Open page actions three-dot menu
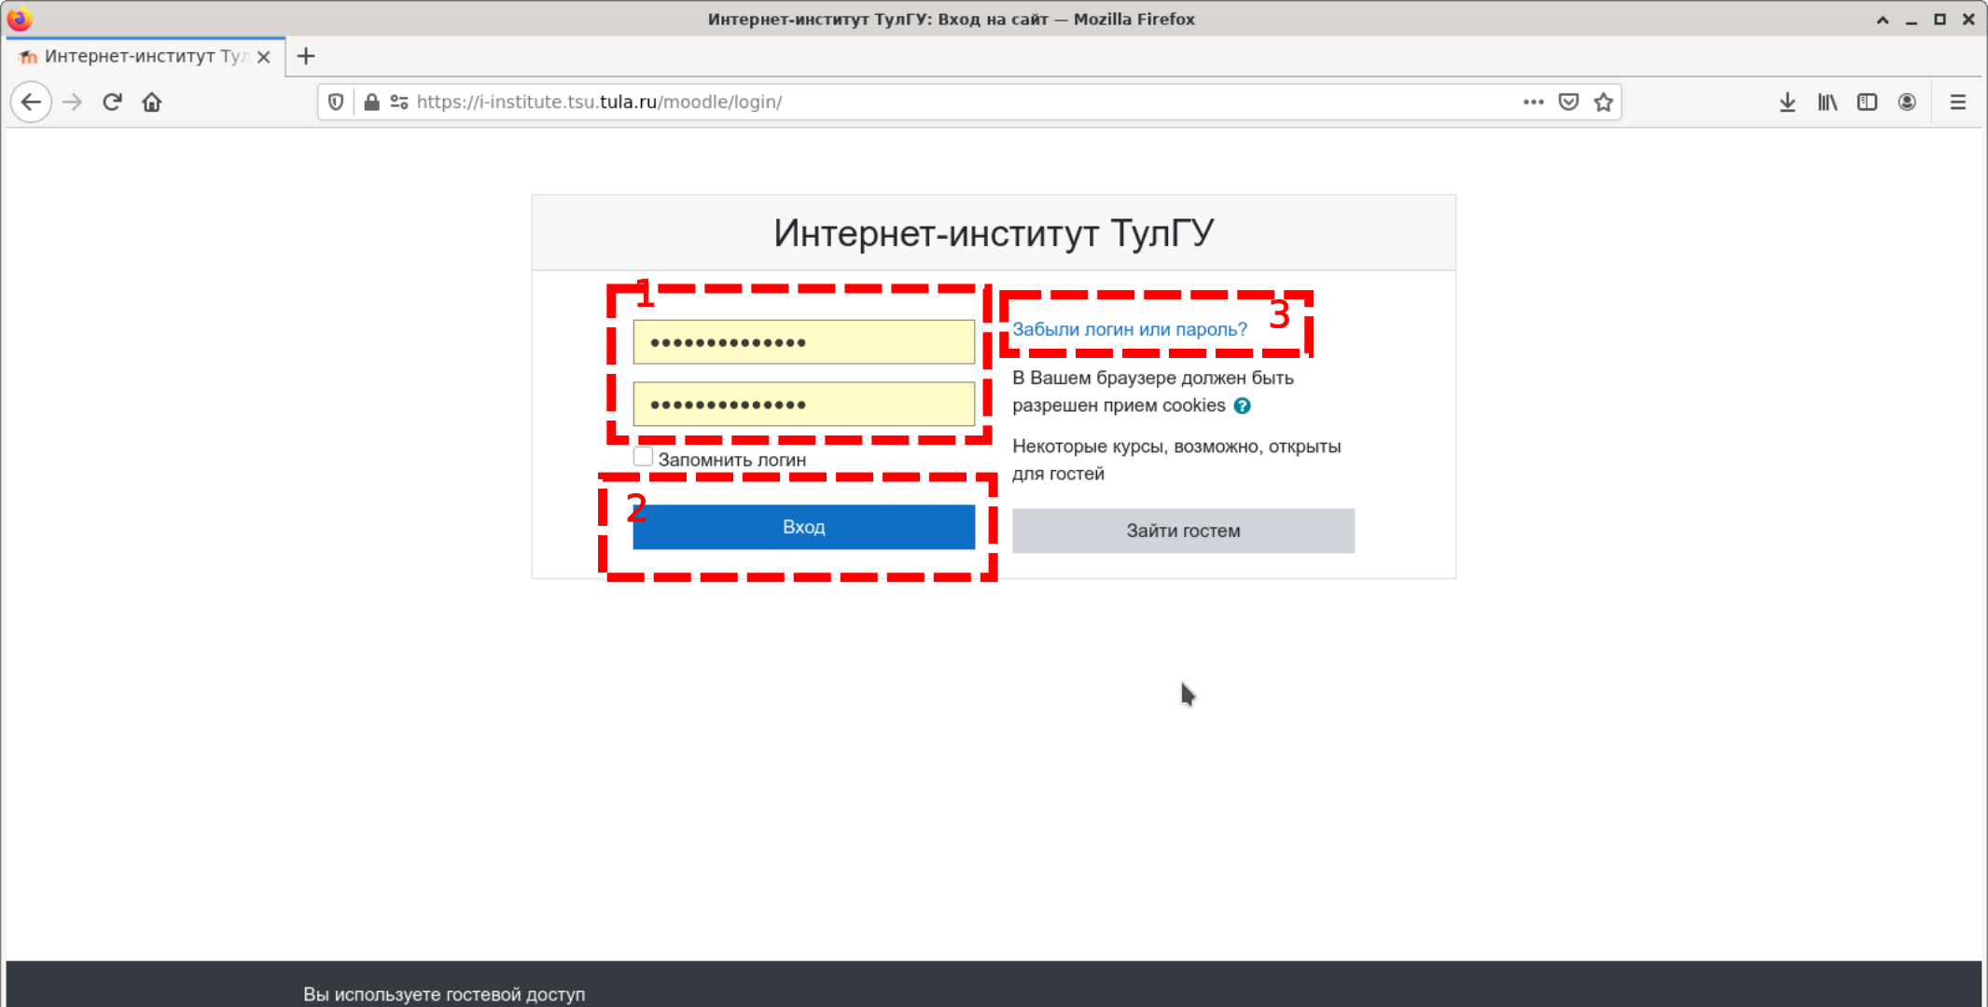Viewport: 1988px width, 1007px height. (x=1533, y=103)
